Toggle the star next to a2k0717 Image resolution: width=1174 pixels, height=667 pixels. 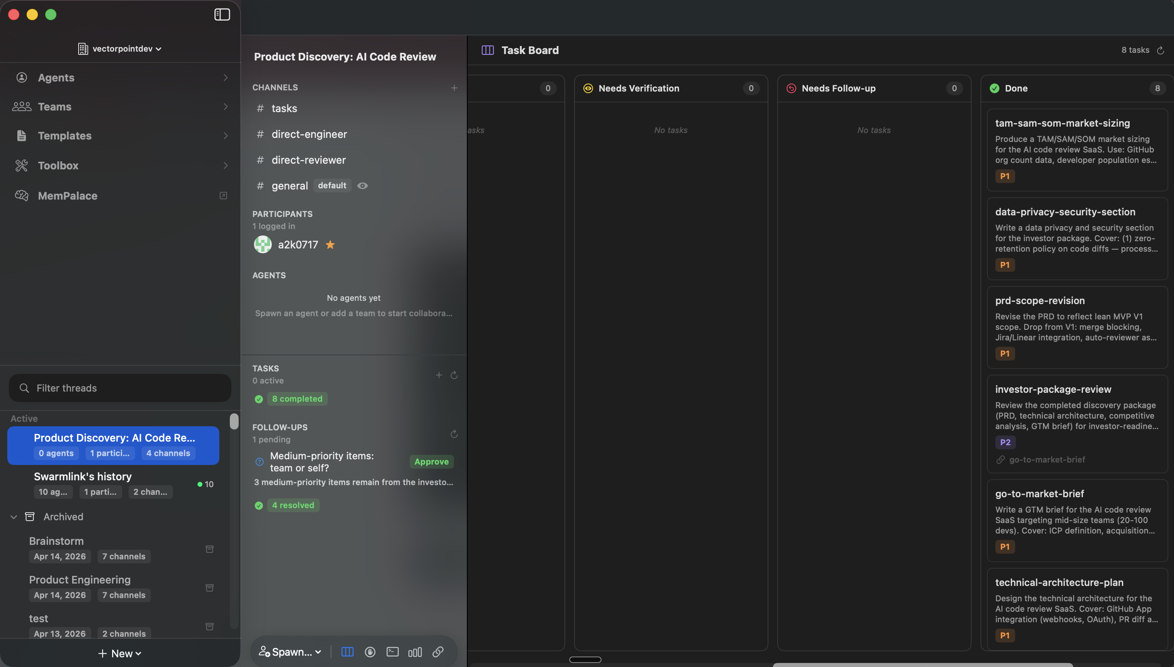point(330,245)
